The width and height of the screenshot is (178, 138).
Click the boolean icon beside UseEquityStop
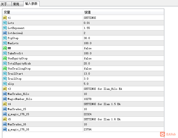coord(5,58)
